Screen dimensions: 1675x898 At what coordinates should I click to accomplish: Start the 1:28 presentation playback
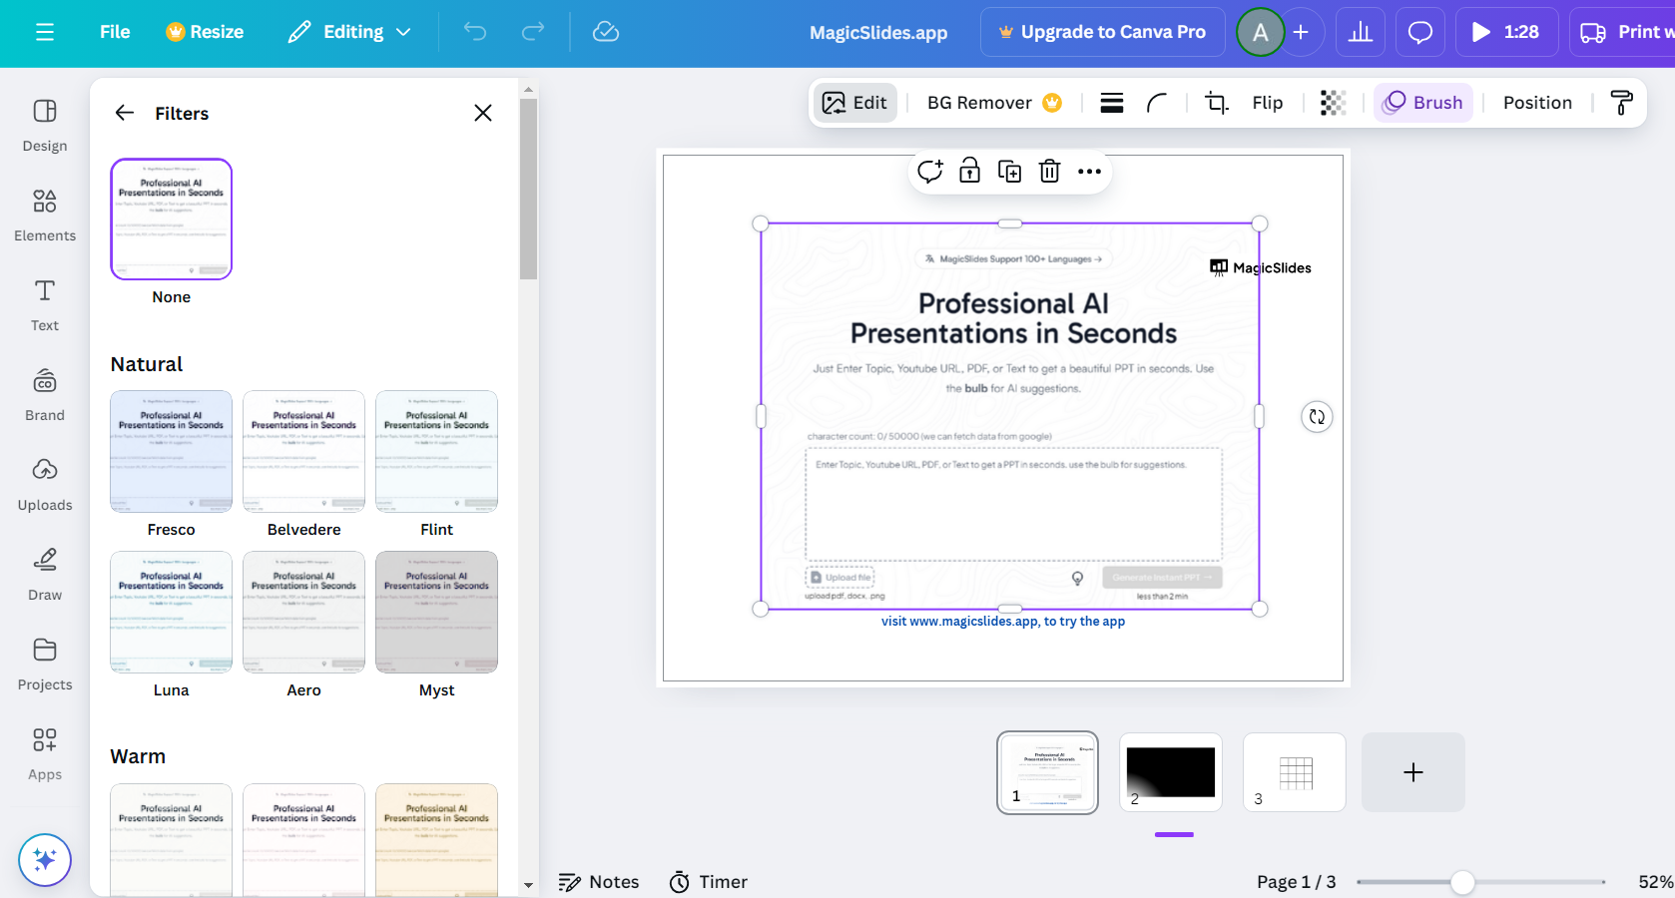point(1506,32)
